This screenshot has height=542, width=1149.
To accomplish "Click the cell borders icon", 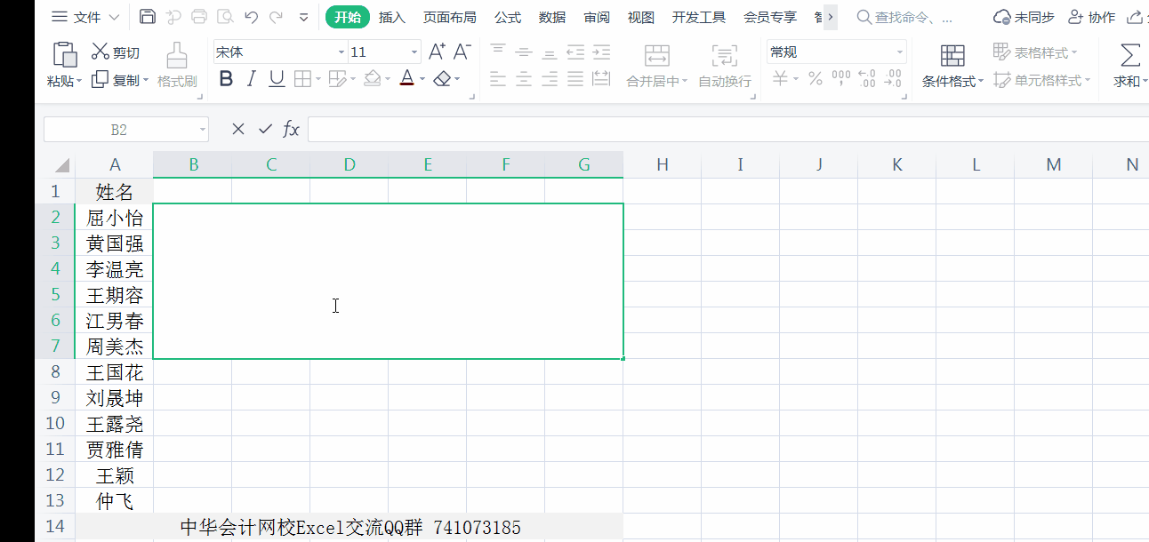I will point(301,79).
